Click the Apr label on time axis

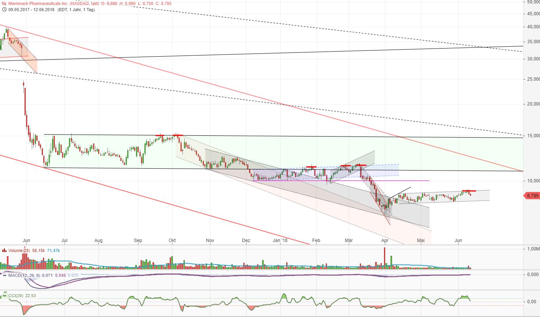coord(385,241)
